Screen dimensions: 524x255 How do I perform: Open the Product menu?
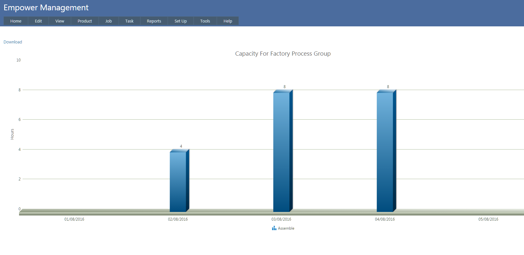point(85,21)
